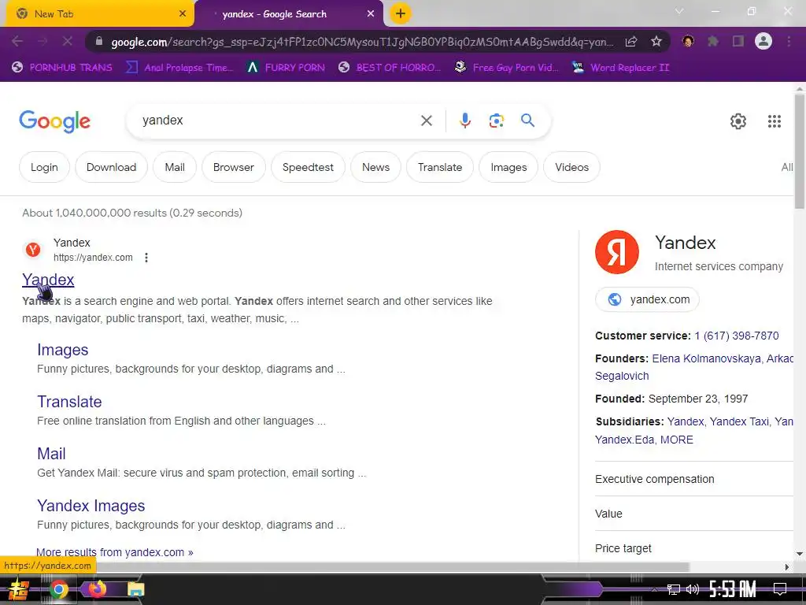Select the Speedtest filter chip
806x605 pixels.
(x=308, y=167)
